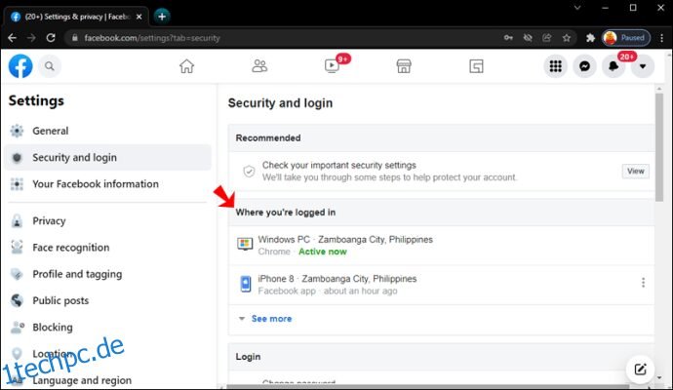Click browser Back arrow
This screenshot has height=390, width=673.
click(x=12, y=38)
